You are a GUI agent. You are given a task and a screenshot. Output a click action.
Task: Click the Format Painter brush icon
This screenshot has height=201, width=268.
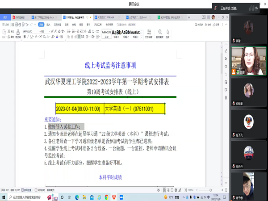(18, 32)
